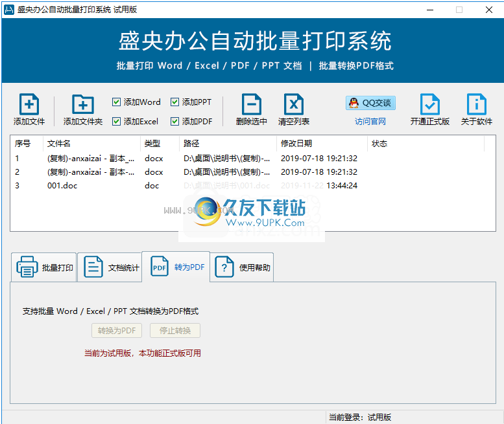Click the red trial version notice text
Viewport: 504px width, 424px height.
coord(143,353)
